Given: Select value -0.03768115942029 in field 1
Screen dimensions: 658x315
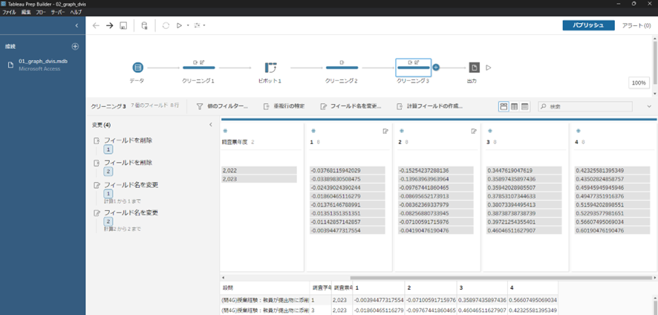Looking at the screenshot, I should pyautogui.click(x=347, y=171).
